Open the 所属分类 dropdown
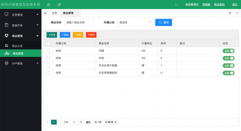Image resolution: width=241 pixels, height=131 pixels. point(135,23)
